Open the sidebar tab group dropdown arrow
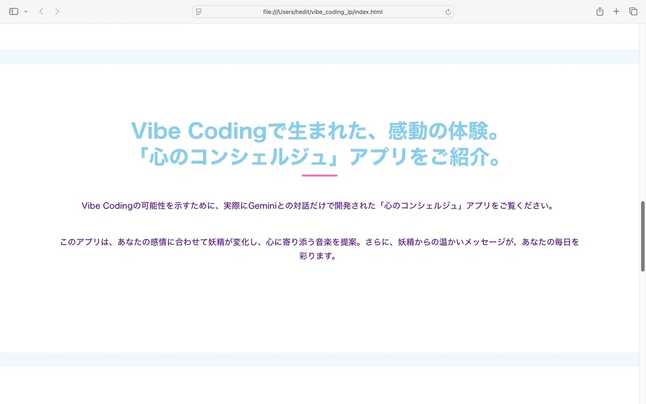The image size is (646, 404). coord(26,12)
